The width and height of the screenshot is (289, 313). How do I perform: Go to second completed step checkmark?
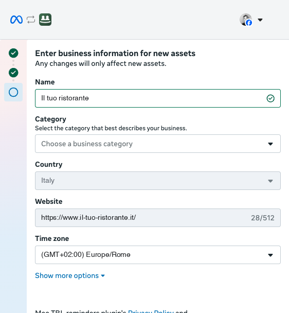pyautogui.click(x=13, y=73)
